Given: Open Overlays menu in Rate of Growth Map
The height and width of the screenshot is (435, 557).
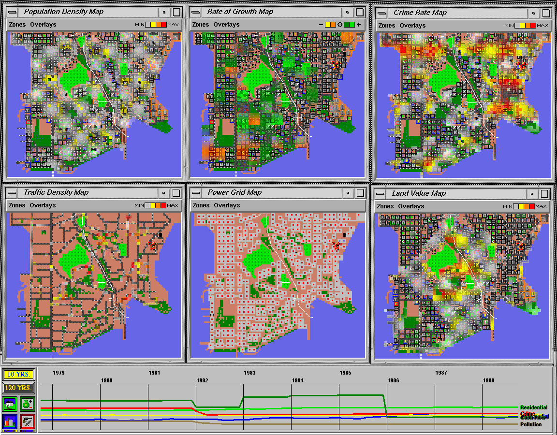Looking at the screenshot, I should (x=226, y=25).
